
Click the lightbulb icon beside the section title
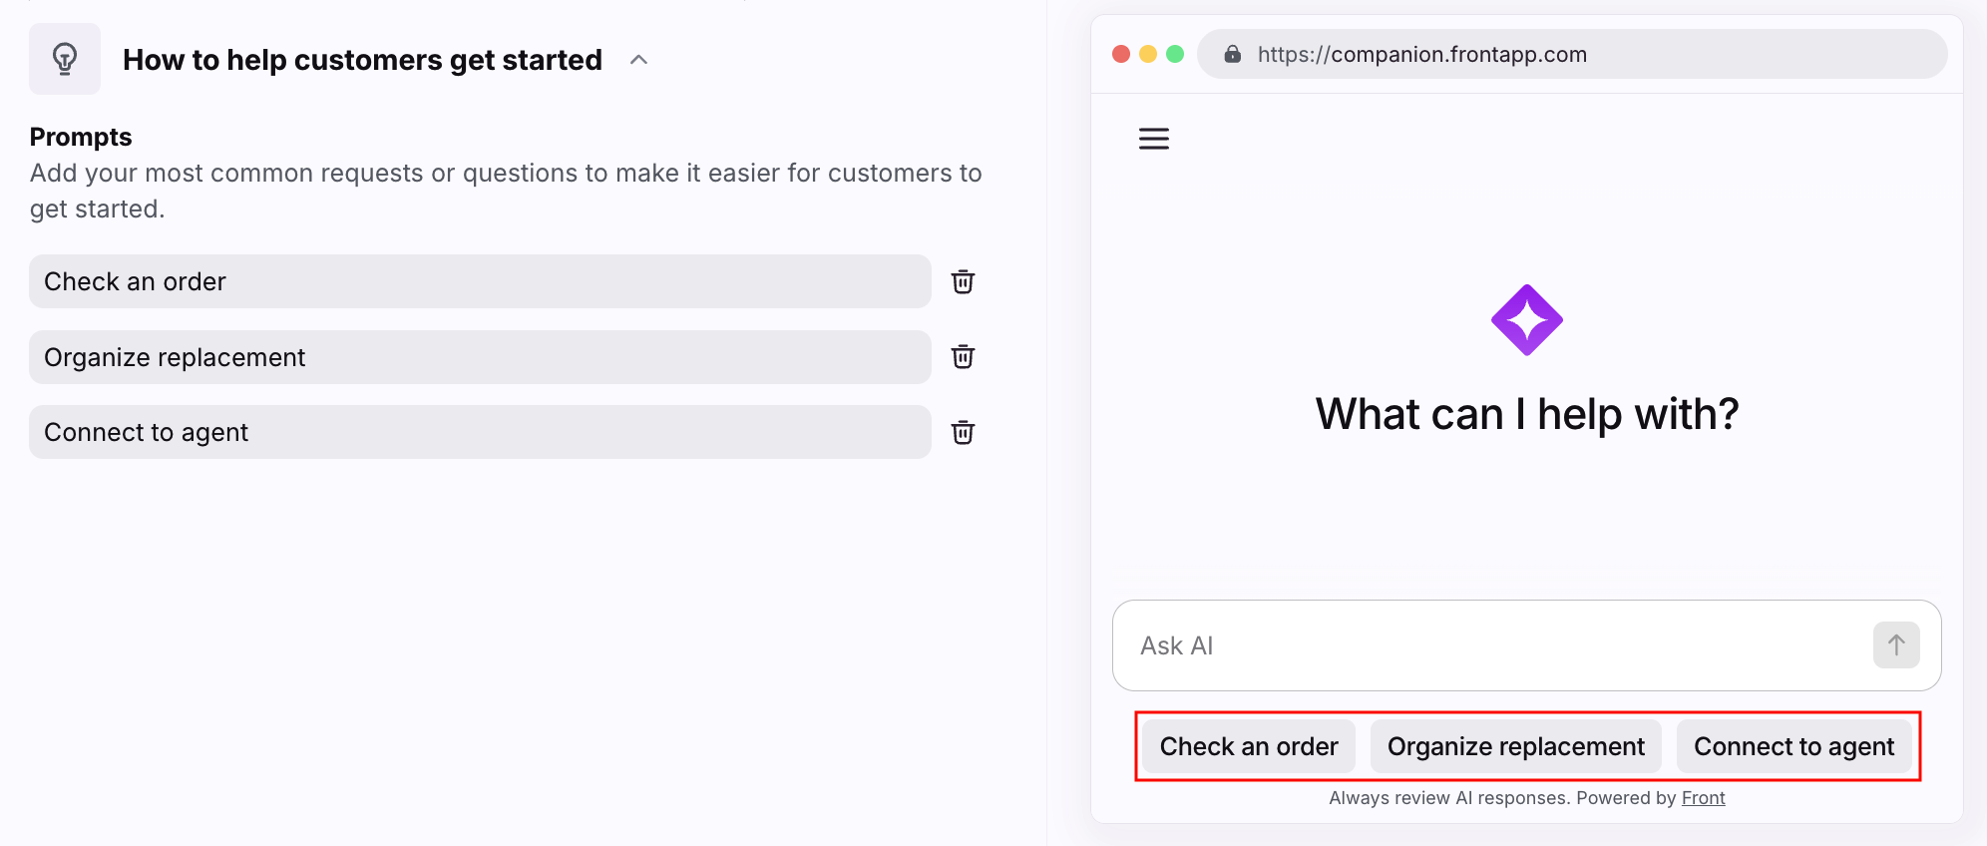65,59
